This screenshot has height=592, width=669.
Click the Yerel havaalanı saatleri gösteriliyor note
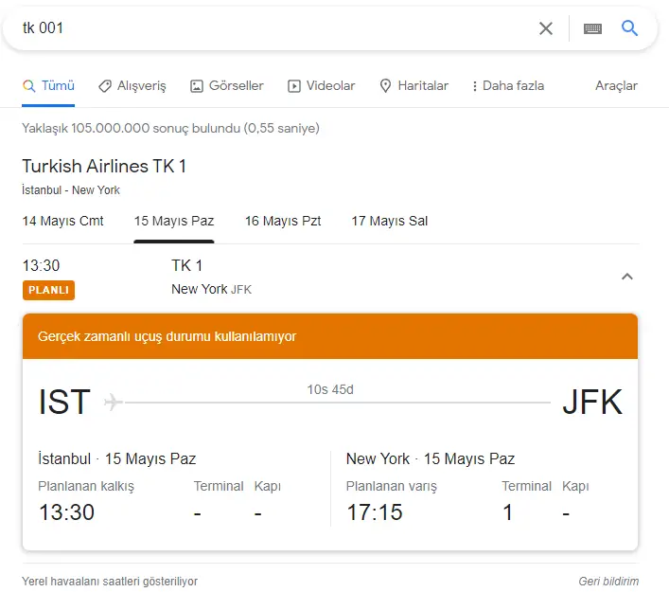point(110,582)
